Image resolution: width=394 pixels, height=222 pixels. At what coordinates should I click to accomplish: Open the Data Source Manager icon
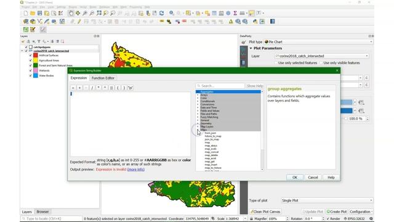tap(26, 22)
